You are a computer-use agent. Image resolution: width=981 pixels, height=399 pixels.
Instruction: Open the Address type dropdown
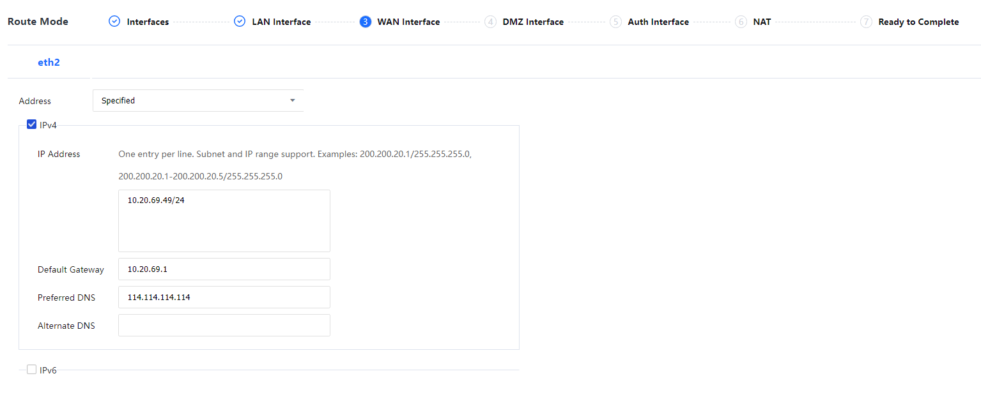pos(192,101)
